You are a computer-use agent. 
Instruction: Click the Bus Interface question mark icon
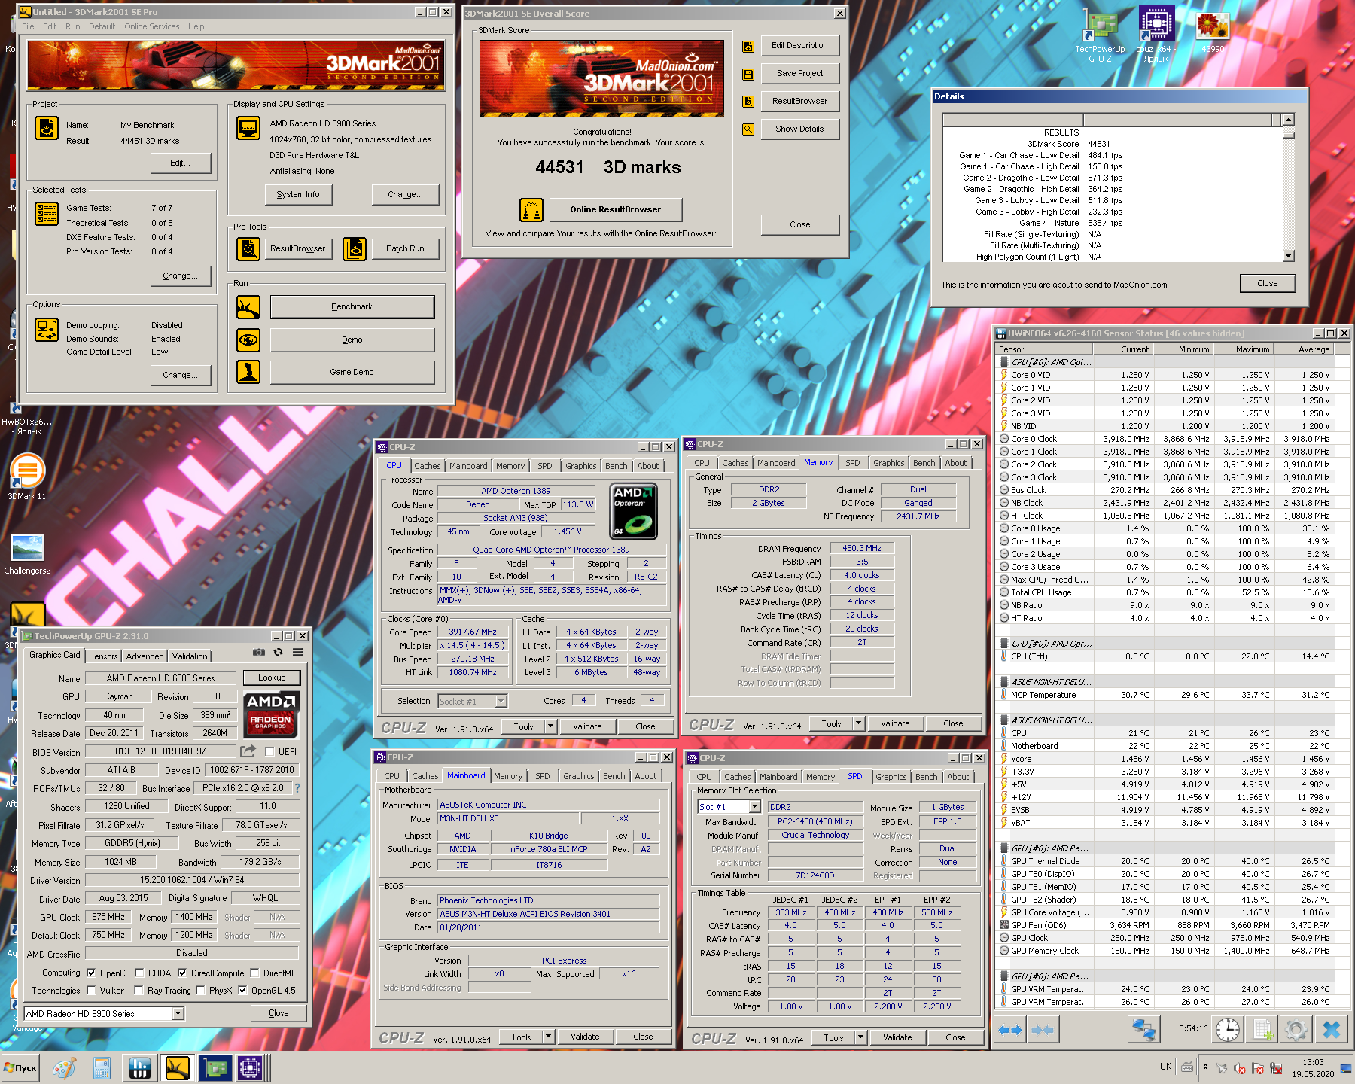[x=297, y=788]
